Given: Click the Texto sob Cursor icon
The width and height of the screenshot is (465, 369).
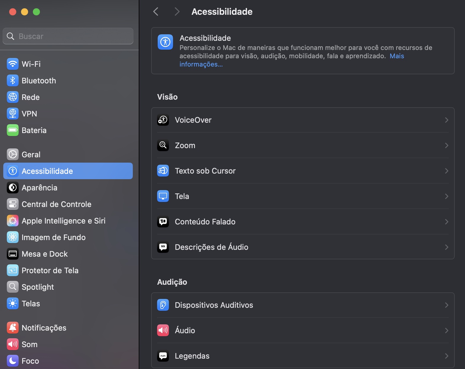Looking at the screenshot, I should (163, 171).
